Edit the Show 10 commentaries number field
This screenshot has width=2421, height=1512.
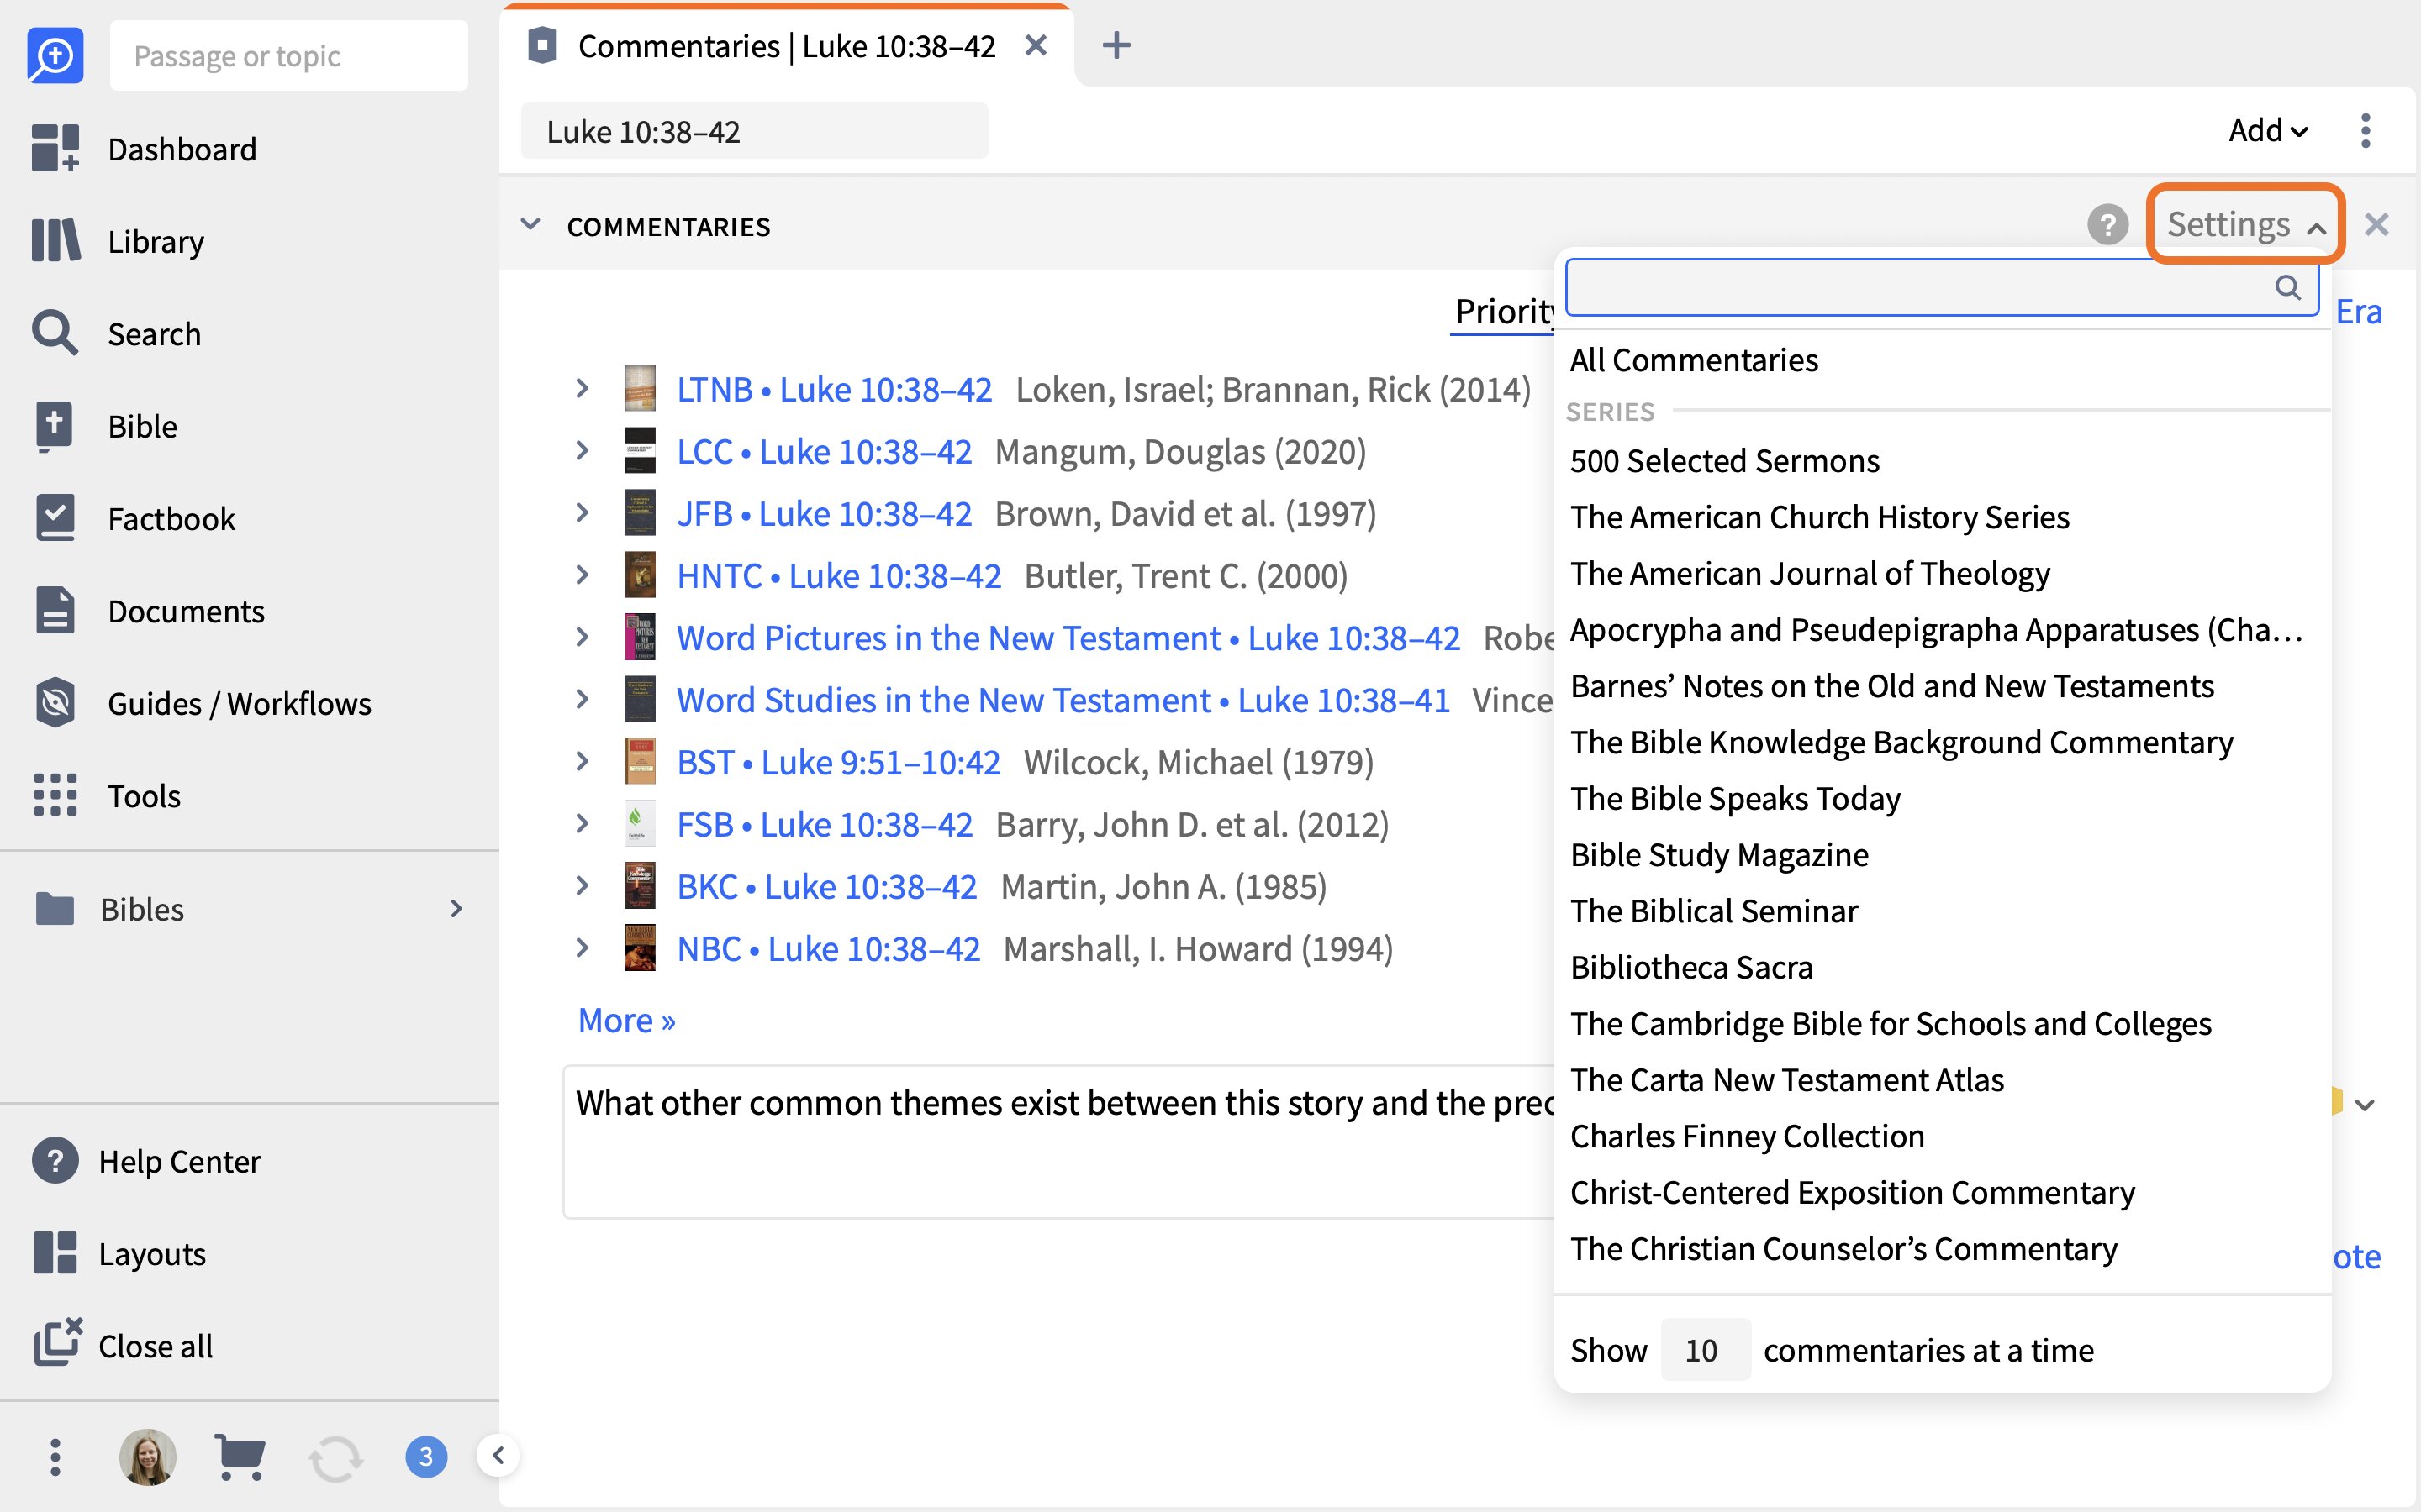click(x=1705, y=1349)
